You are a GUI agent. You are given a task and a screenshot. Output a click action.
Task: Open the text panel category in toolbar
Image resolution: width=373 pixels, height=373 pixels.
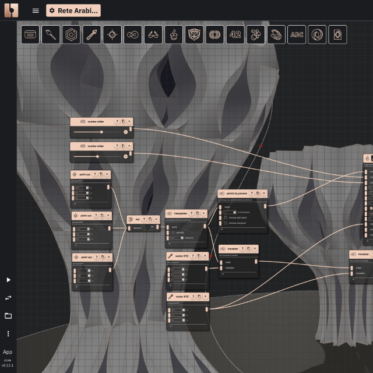[30, 34]
